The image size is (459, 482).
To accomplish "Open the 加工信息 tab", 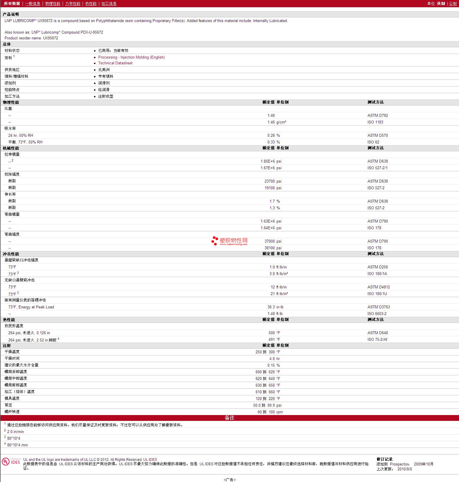I will (109, 3).
